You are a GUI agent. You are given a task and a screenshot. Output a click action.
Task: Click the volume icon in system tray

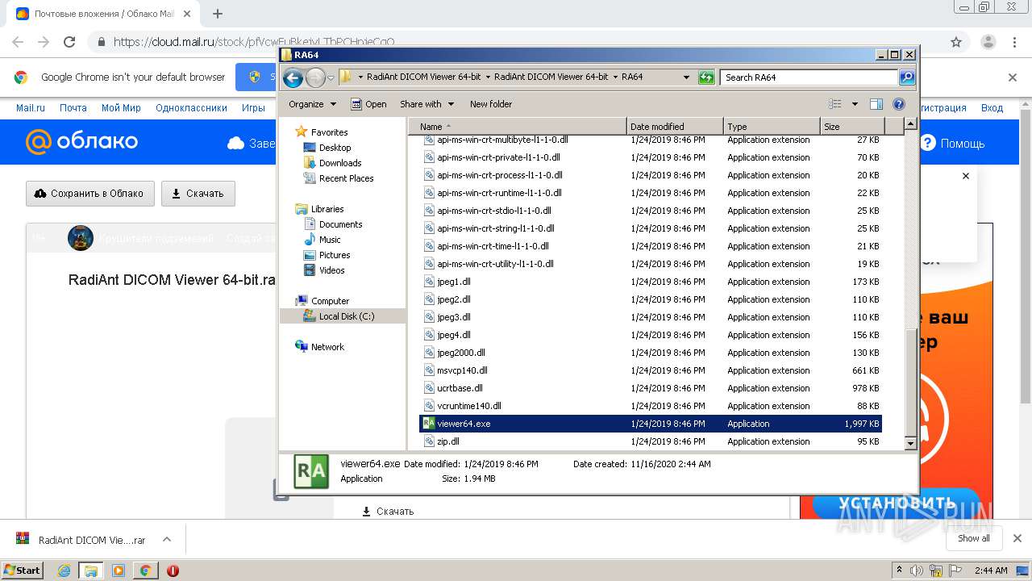coord(918,571)
